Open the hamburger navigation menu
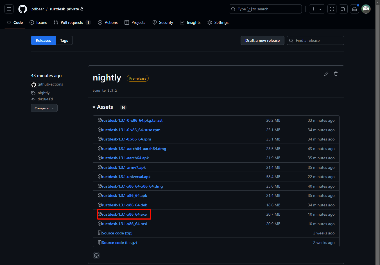This screenshot has width=380, height=265. click(x=9, y=9)
